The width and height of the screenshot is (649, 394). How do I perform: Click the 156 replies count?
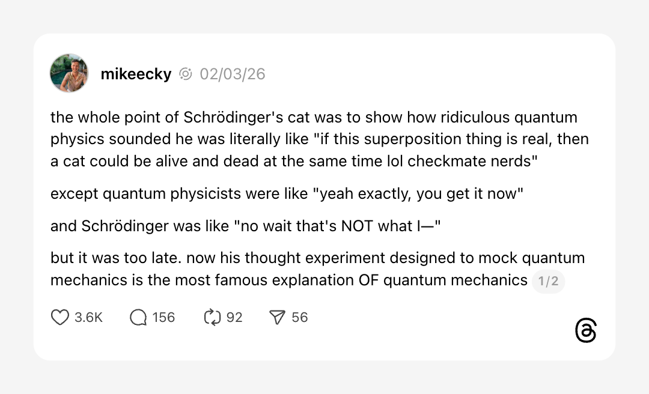[163, 317]
